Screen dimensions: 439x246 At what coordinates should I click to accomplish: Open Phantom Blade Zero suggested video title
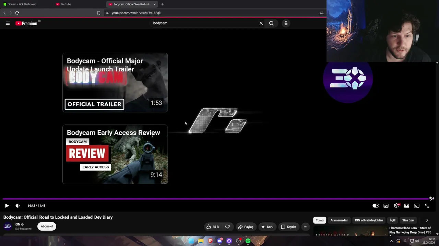tap(410, 230)
